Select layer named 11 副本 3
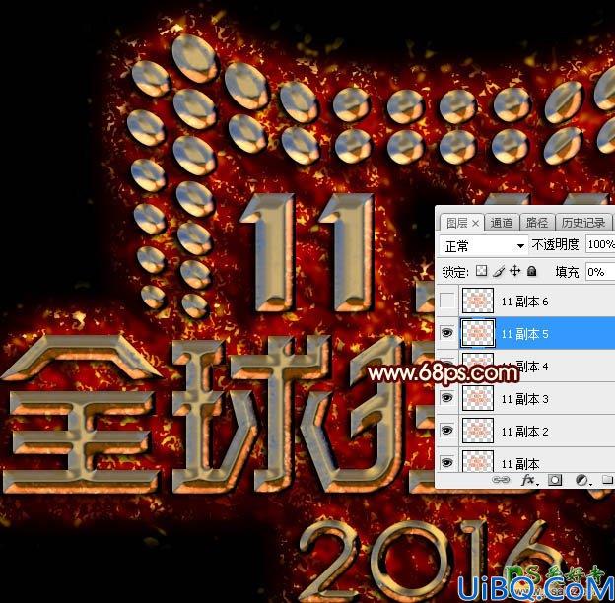This screenshot has height=603, width=615. (524, 399)
